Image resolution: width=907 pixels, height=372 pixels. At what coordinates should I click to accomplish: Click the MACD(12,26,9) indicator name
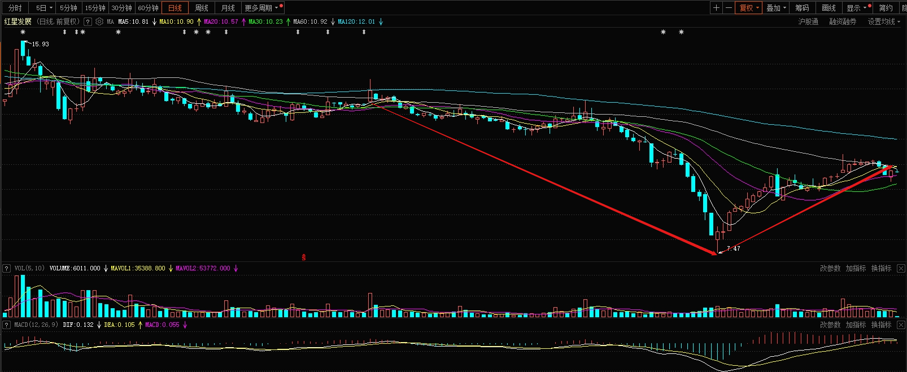coord(36,325)
